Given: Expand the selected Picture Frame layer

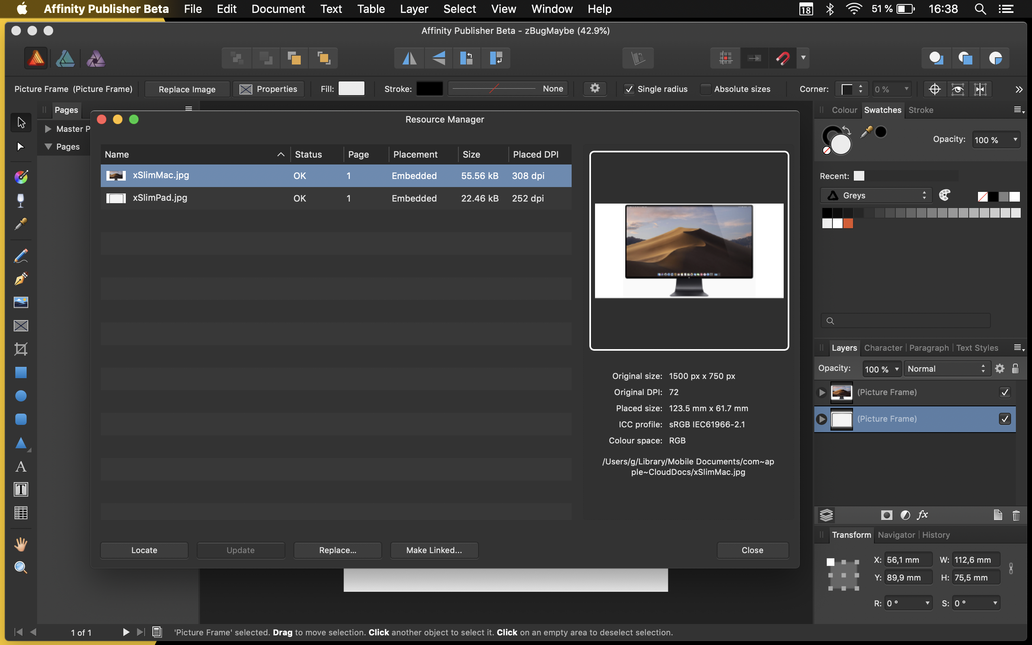Looking at the screenshot, I should click(x=822, y=419).
